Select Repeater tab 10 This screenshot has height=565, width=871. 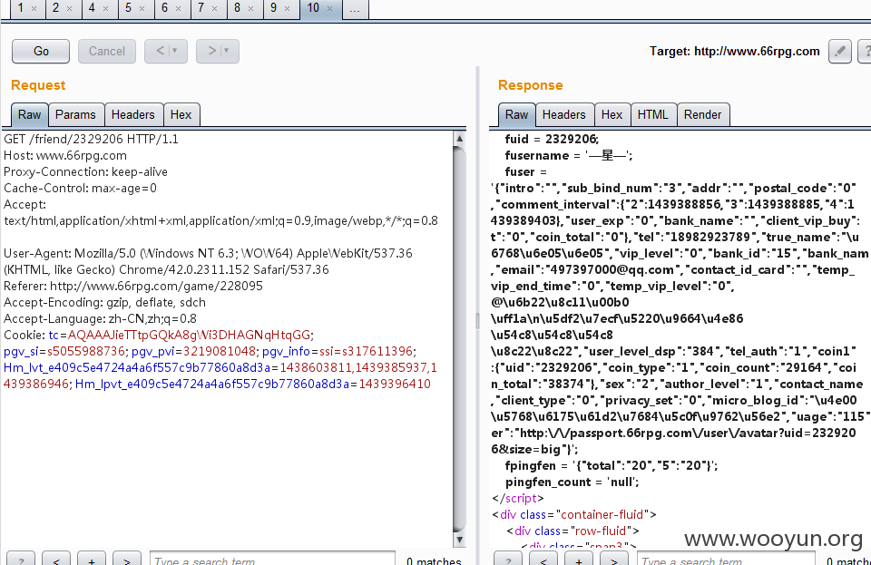[313, 8]
